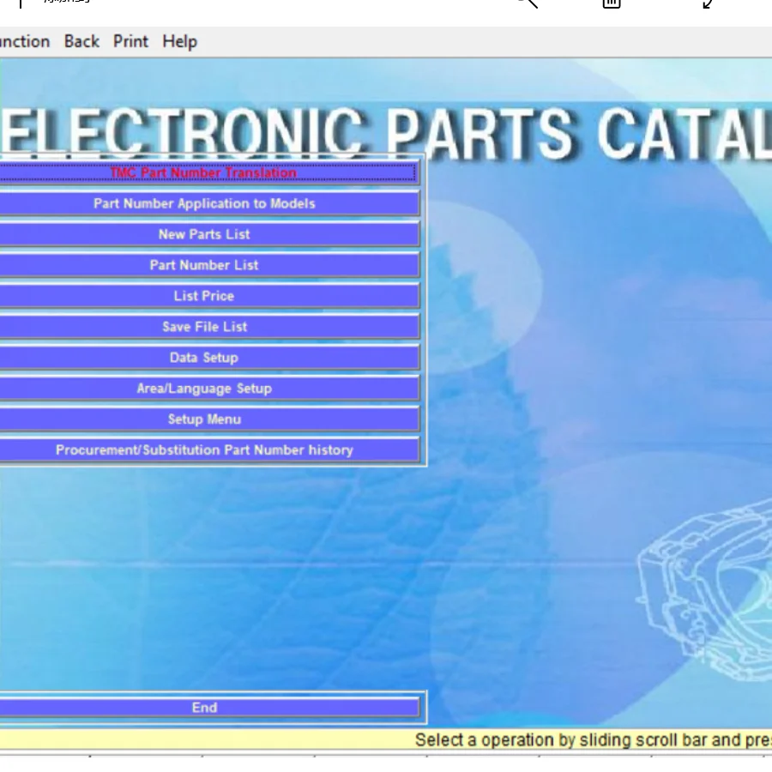Open the Function menu
This screenshot has width=772, height=772.
click(24, 41)
